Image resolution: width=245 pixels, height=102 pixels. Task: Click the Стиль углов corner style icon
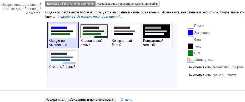point(191,60)
